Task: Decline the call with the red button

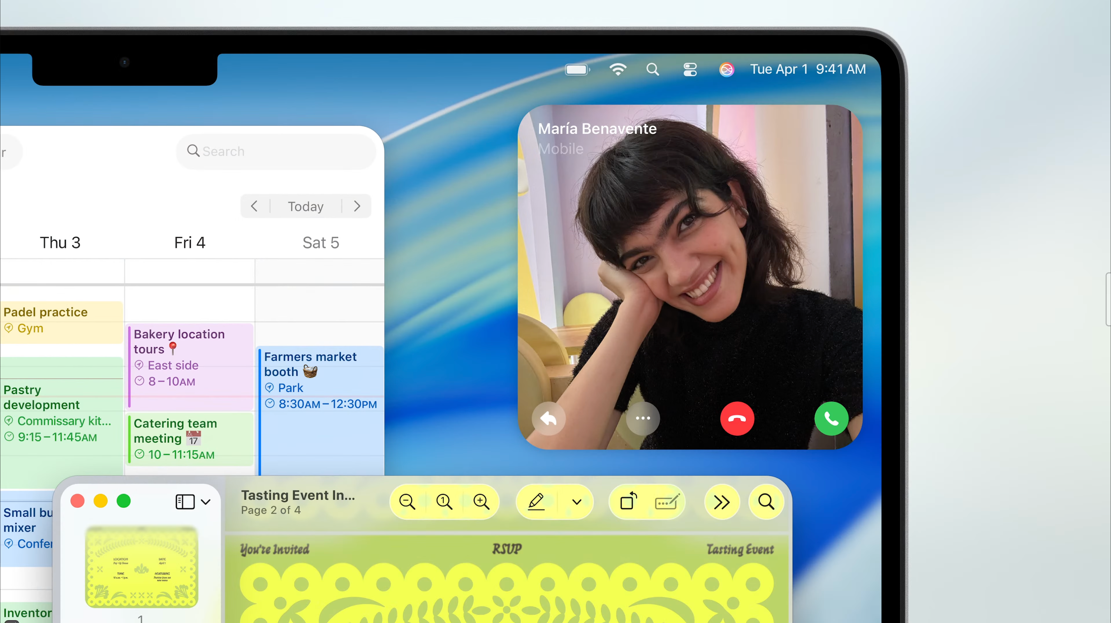Action: [x=737, y=418]
